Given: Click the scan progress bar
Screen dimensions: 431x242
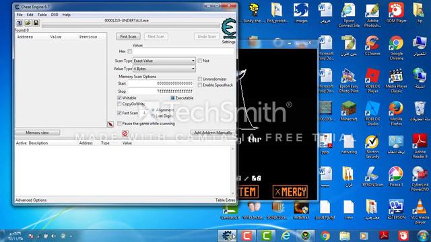Looking at the screenshot, I should 131,26.
